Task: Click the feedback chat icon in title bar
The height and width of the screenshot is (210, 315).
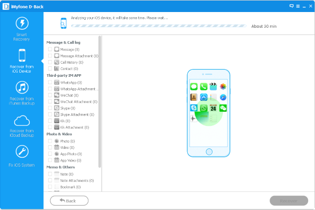Action: pos(291,6)
